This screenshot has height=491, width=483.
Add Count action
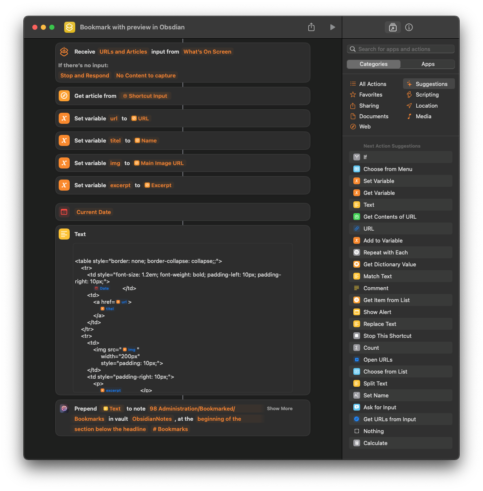pyautogui.click(x=401, y=348)
